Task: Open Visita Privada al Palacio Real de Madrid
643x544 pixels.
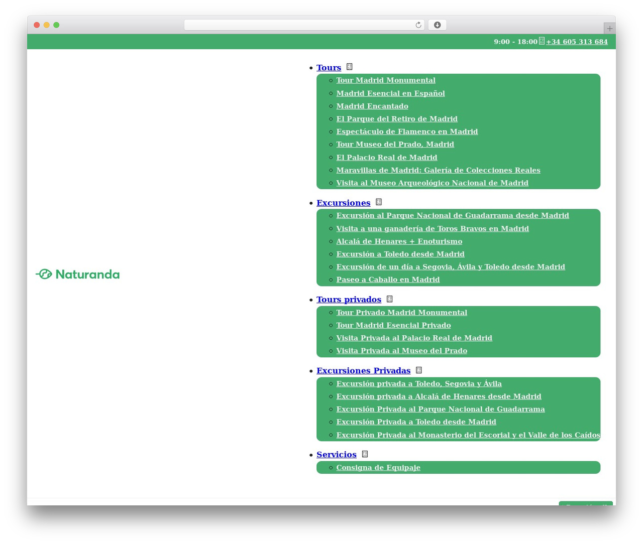Action: coord(414,338)
